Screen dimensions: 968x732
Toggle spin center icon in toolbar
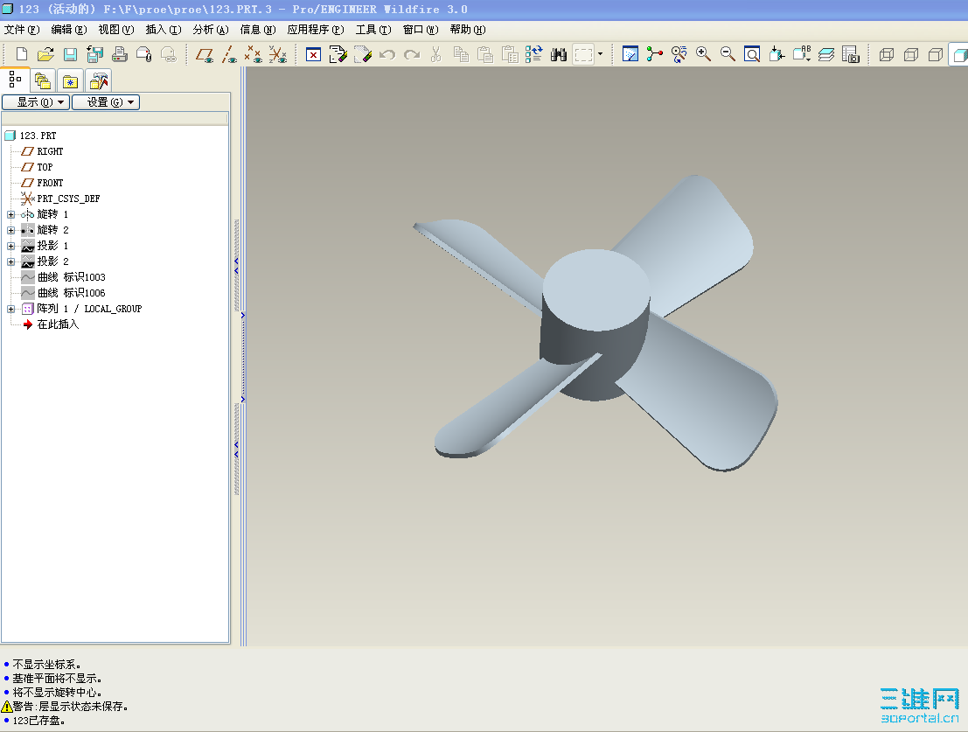coord(654,54)
